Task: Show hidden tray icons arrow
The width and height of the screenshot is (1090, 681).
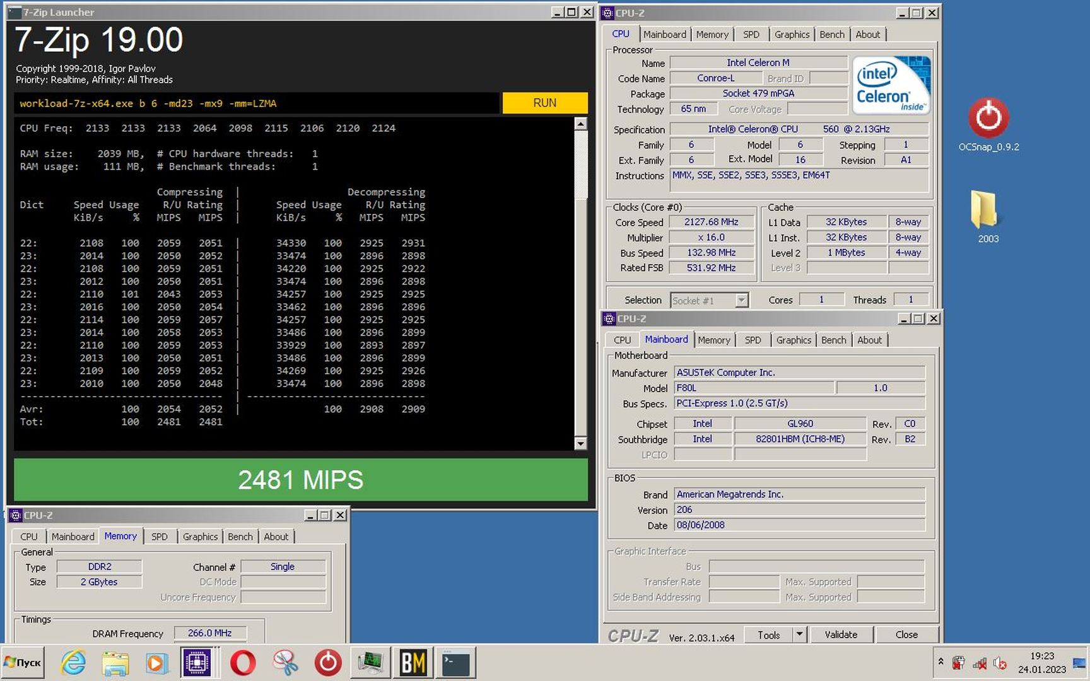Action: [x=941, y=661]
